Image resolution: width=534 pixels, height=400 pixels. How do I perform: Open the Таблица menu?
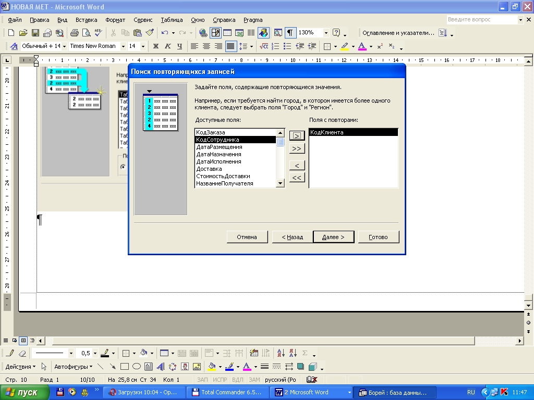[x=172, y=20]
